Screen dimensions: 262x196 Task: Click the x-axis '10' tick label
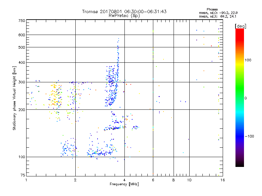tap(189, 180)
